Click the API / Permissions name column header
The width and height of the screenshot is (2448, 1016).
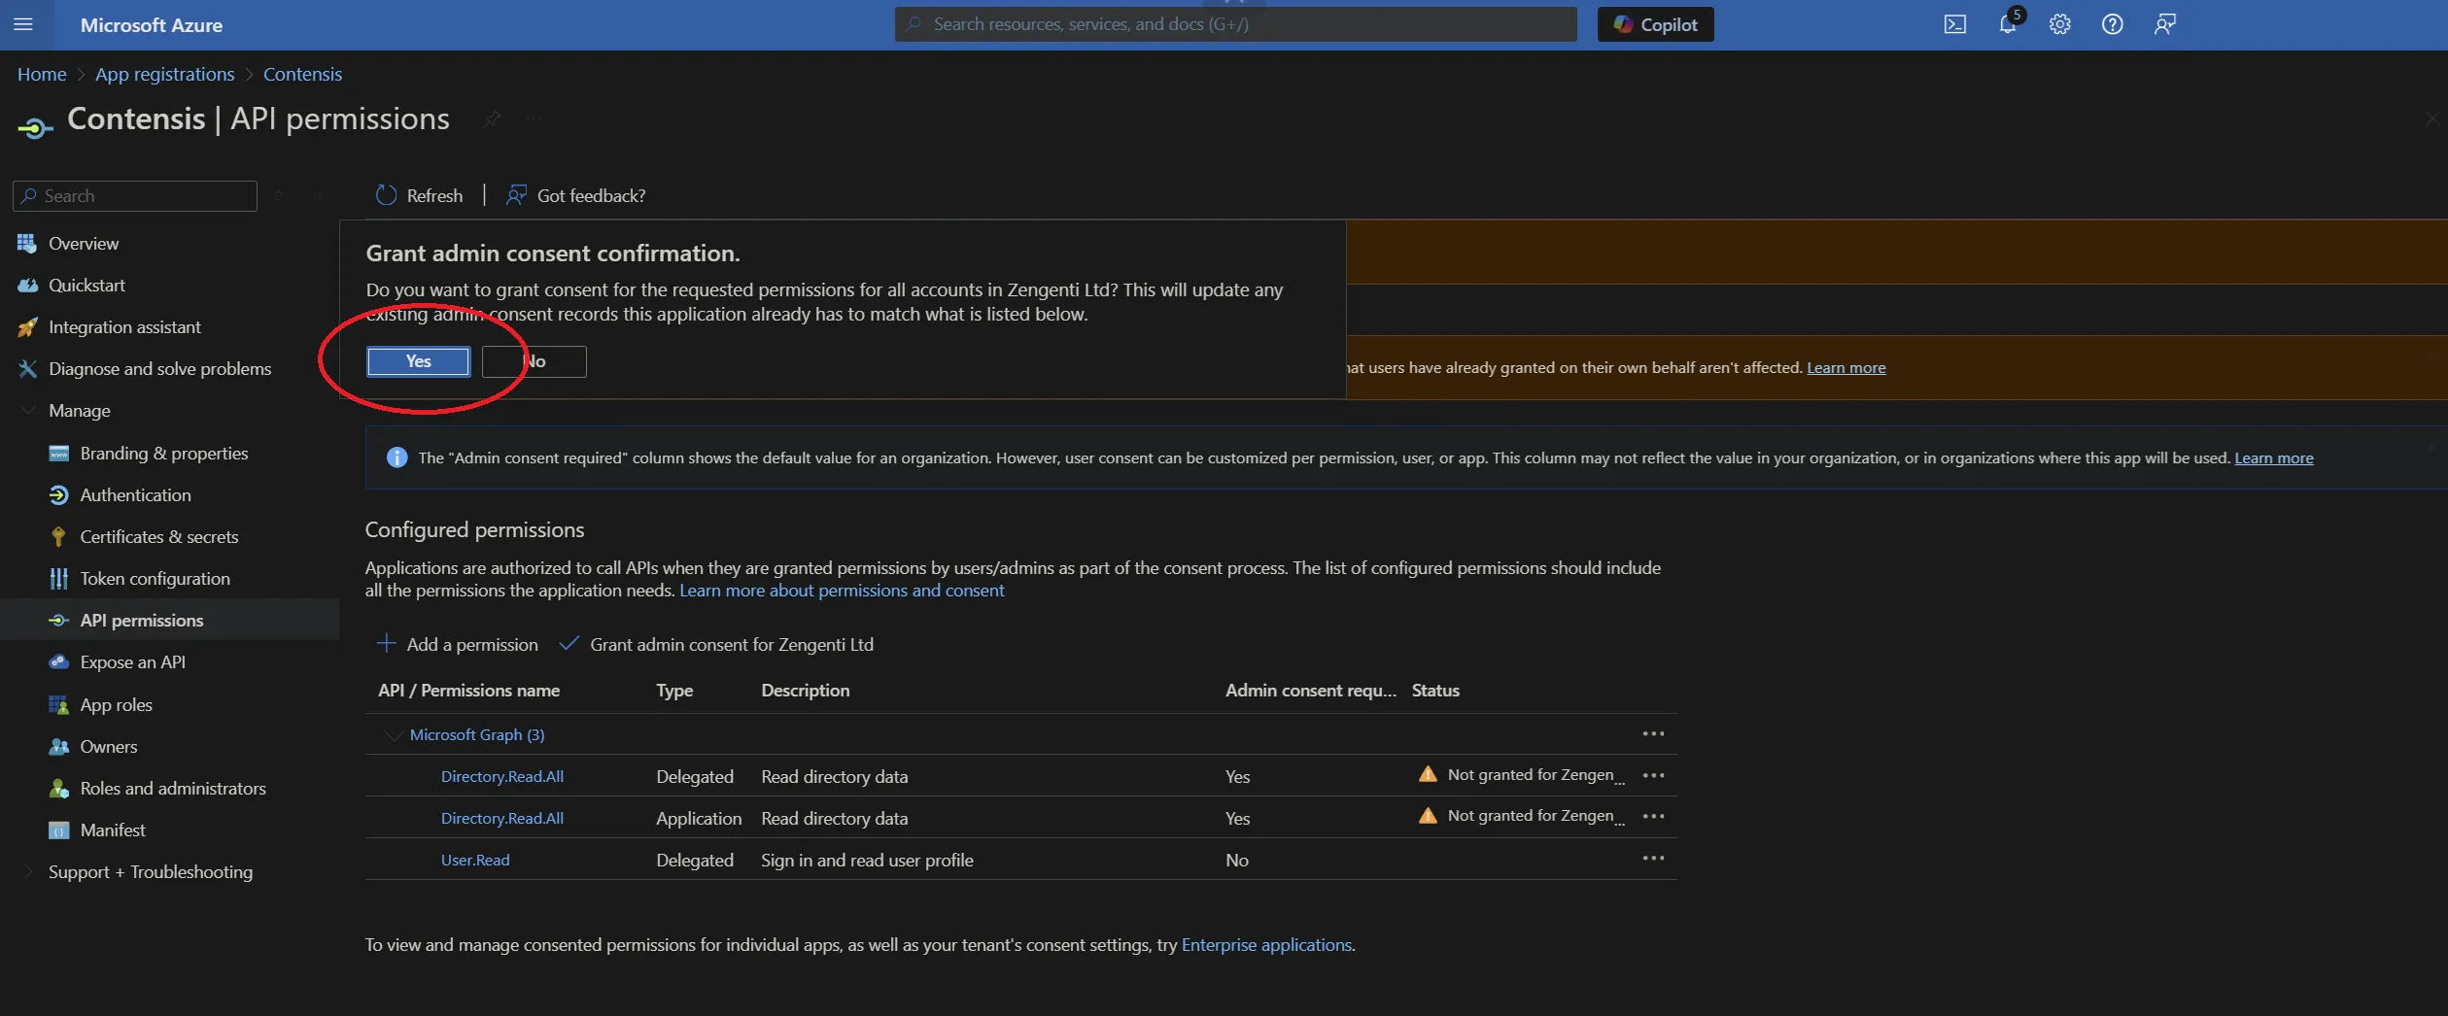pyautogui.click(x=468, y=691)
